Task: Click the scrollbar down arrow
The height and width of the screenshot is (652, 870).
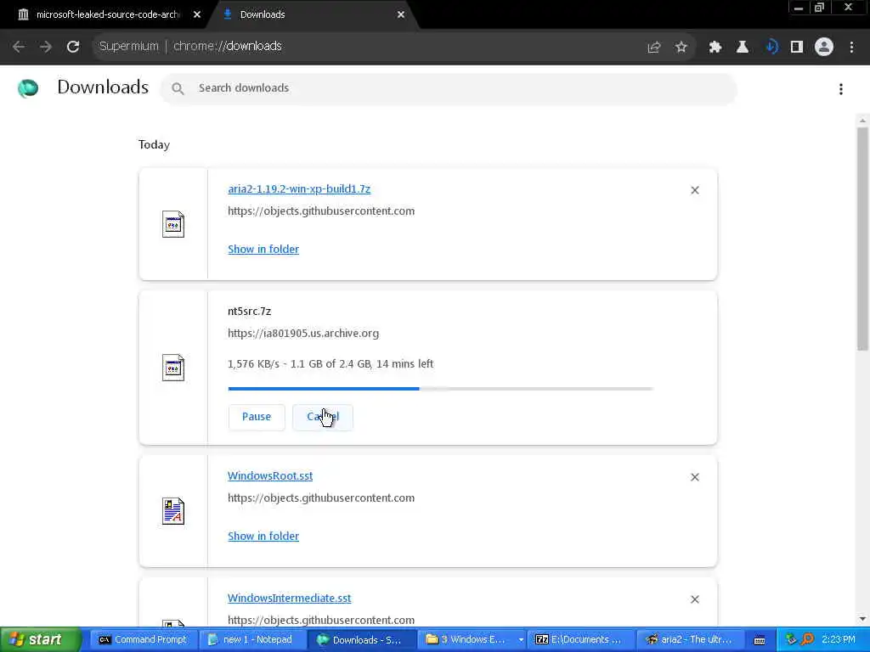Action: [x=862, y=619]
